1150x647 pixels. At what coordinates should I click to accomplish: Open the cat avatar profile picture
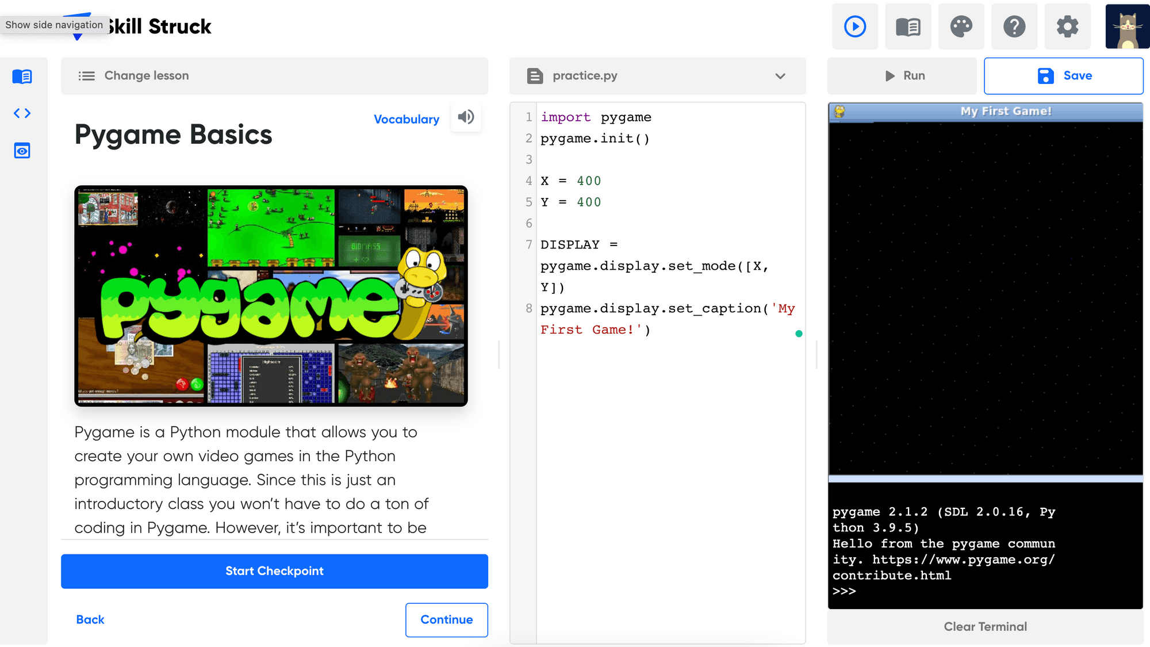click(x=1127, y=26)
